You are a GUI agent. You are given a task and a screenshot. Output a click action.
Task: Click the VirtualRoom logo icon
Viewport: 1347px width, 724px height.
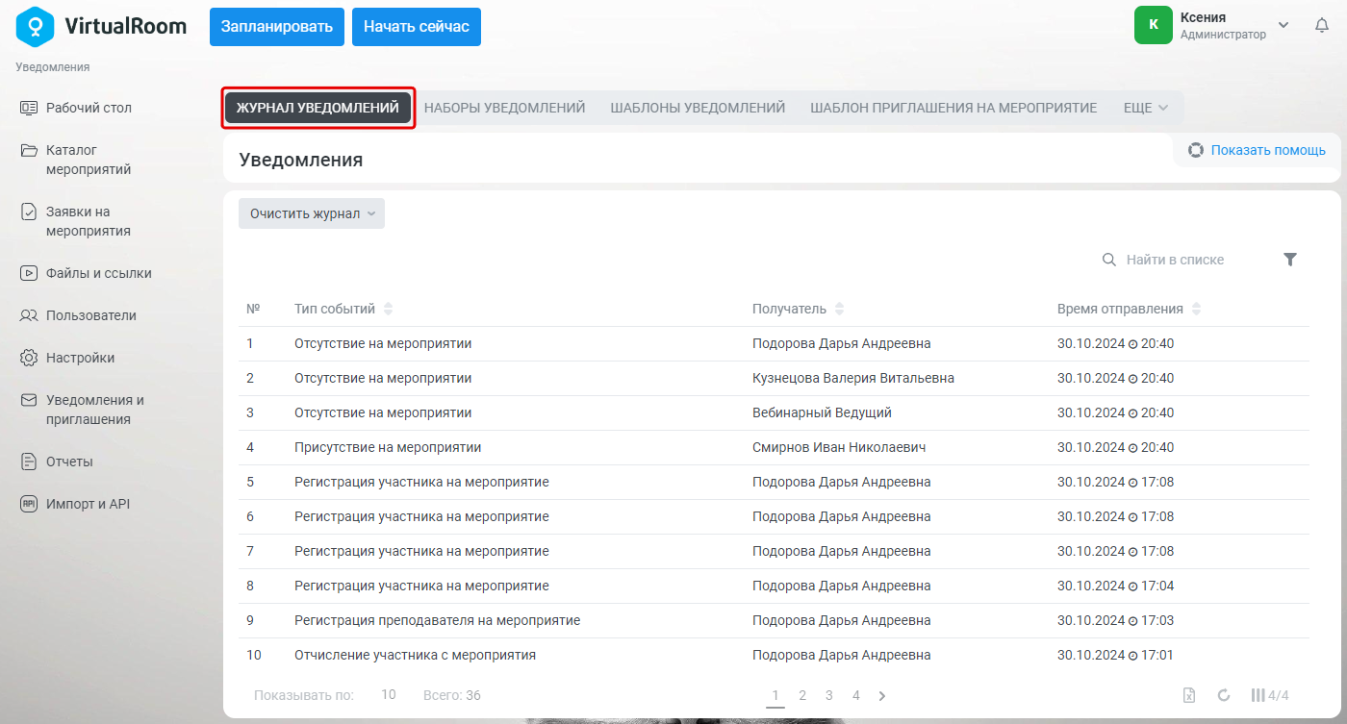coord(37,26)
